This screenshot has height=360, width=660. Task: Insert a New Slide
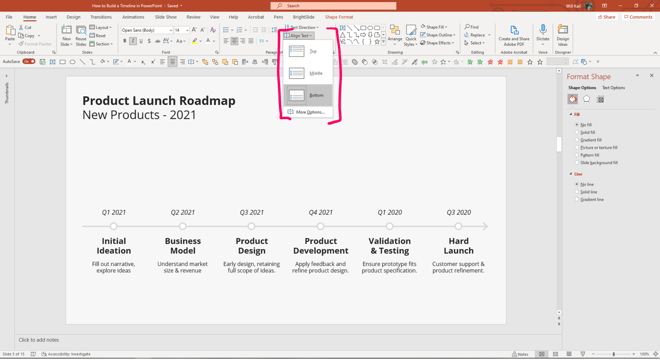coord(66,35)
